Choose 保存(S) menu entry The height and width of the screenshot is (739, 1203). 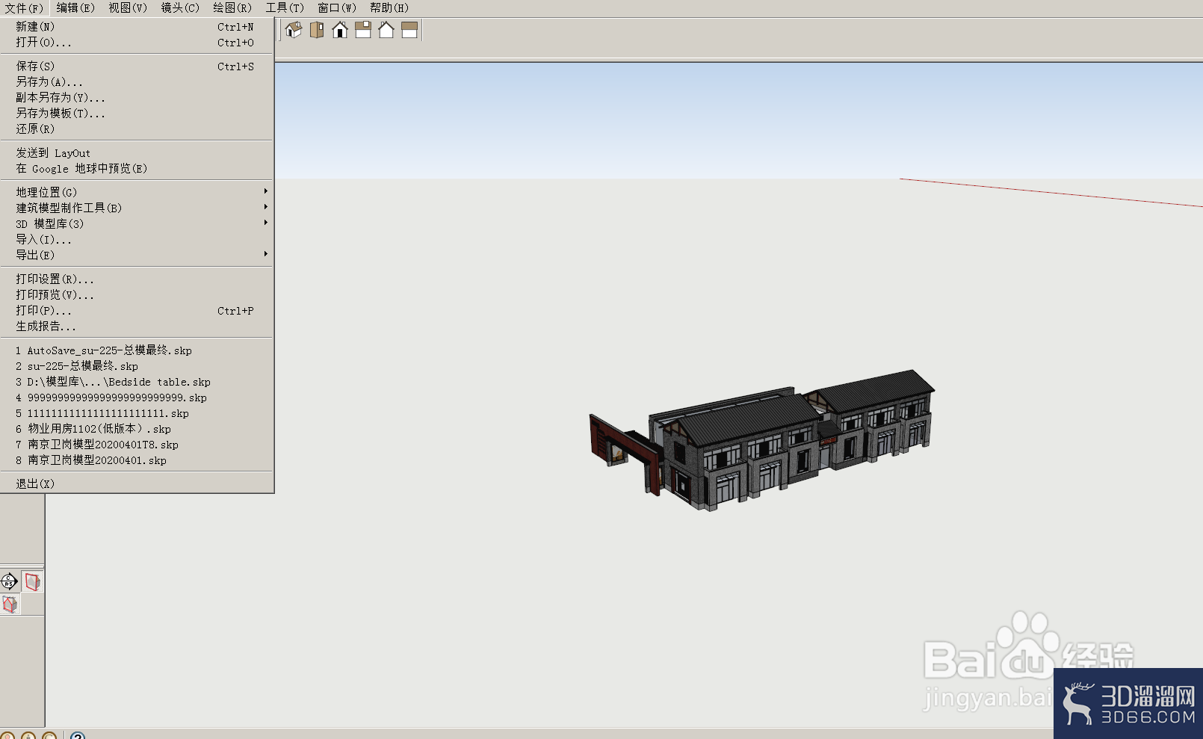[x=137, y=67]
